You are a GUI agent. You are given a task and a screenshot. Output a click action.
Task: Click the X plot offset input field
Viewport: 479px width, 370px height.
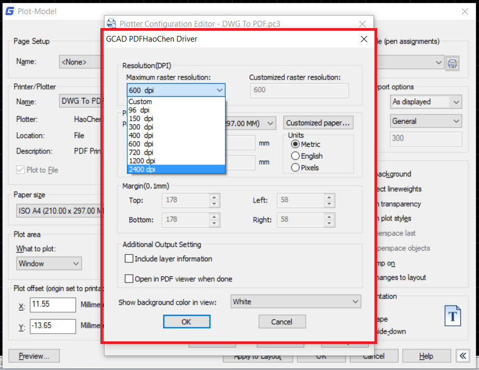53,305
